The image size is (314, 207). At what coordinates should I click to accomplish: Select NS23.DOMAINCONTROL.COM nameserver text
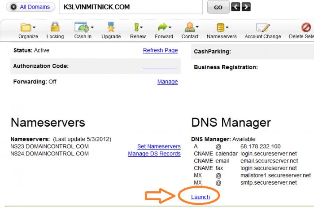pos(49,146)
